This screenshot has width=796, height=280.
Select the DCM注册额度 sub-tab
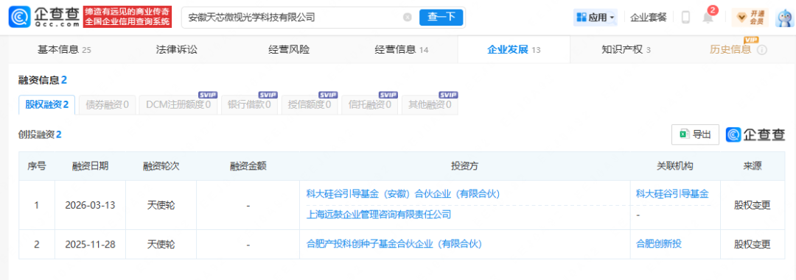coord(178,105)
